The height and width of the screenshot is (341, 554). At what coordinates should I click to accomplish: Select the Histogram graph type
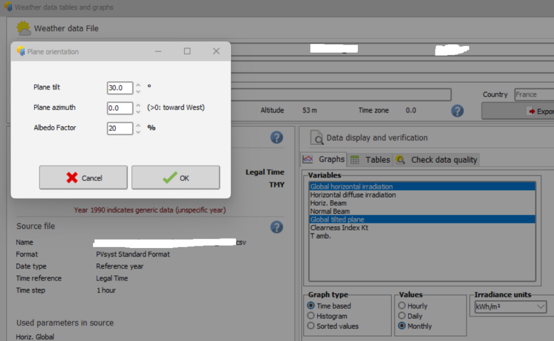tap(311, 316)
